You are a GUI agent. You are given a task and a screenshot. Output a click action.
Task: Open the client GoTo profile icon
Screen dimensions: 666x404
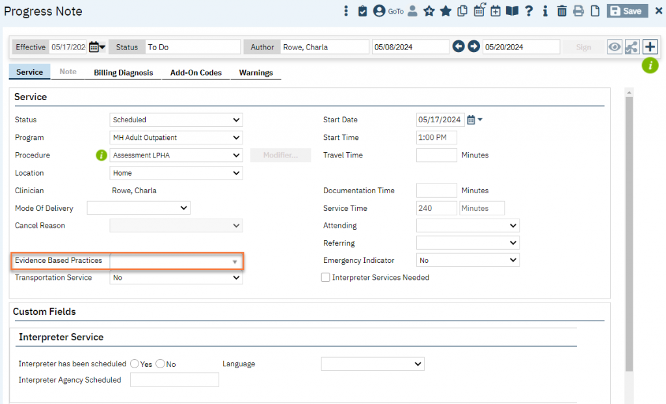(x=379, y=11)
